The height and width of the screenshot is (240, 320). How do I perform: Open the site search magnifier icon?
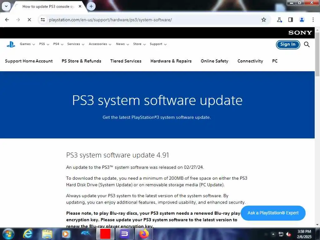point(307,44)
